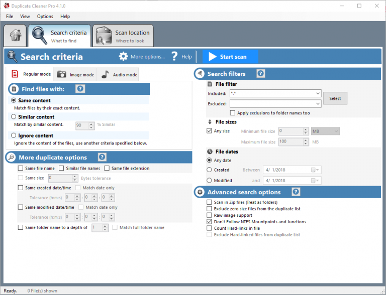Click the Audio mode music note icon
This screenshot has height=295, width=386.
(106, 74)
